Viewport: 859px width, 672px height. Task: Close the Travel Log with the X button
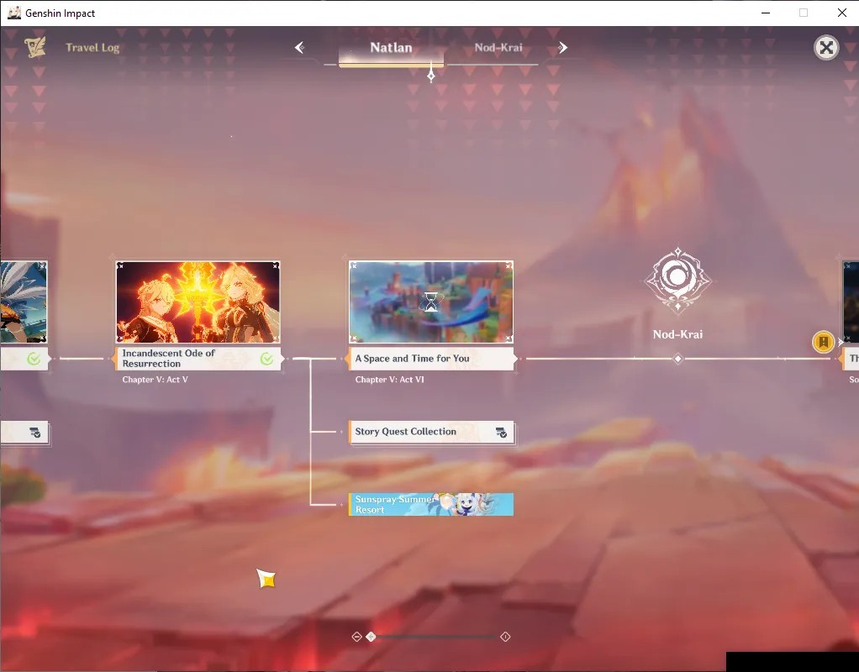click(826, 48)
